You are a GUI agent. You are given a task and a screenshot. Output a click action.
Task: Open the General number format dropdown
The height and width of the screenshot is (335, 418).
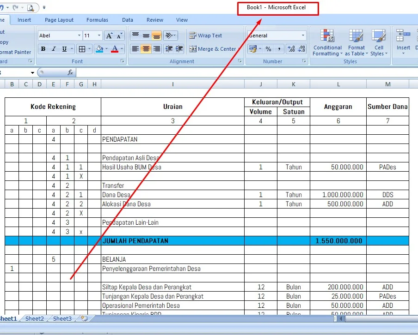303,36
